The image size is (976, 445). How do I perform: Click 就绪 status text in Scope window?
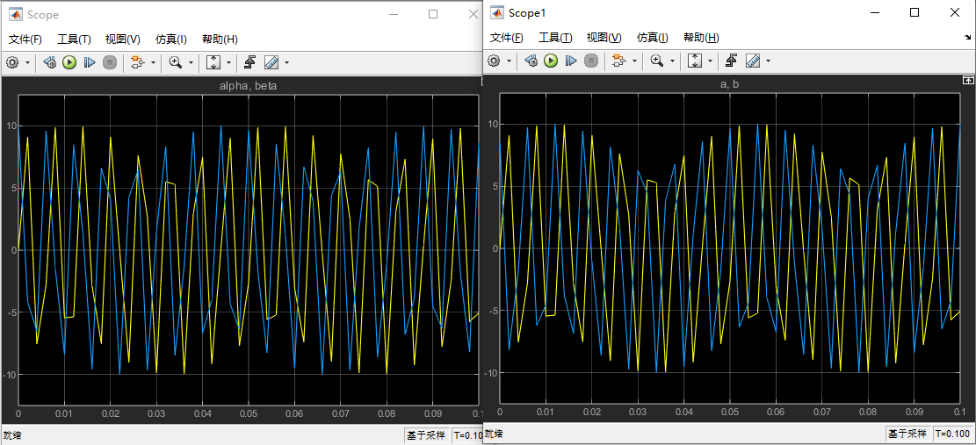(x=11, y=435)
